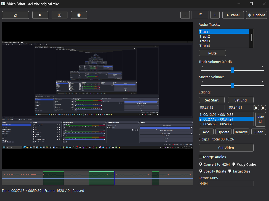Add a new clip segment
The height and width of the screenshot is (201, 269).
206,132
